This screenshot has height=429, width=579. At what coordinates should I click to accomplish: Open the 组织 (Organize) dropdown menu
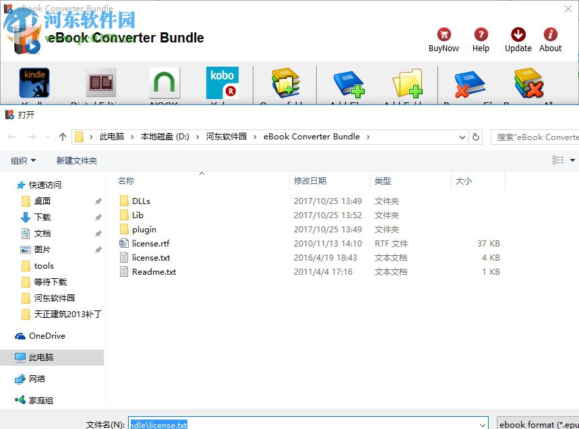point(24,160)
